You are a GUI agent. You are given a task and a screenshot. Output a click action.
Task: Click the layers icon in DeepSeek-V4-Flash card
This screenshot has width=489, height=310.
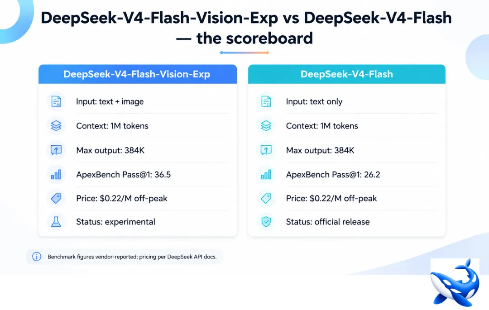click(x=266, y=126)
